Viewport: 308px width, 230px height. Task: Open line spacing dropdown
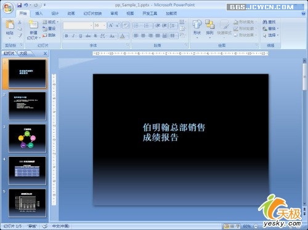[173, 25]
